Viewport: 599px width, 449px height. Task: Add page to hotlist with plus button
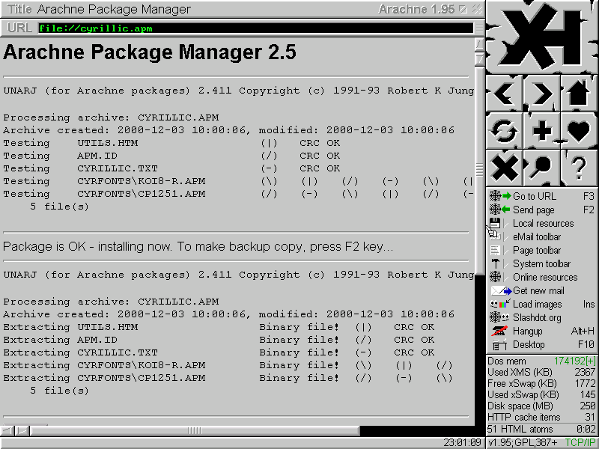[541, 130]
